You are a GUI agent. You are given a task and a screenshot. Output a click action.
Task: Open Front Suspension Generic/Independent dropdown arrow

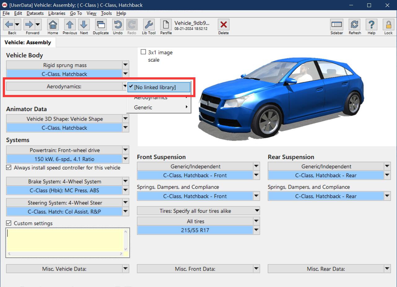(256, 166)
